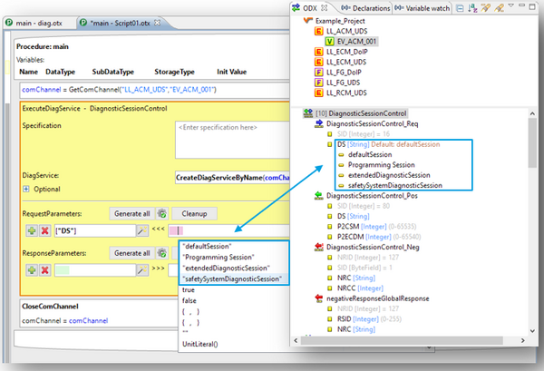This screenshot has width=544, height=371.
Task: Click the Cleanup button
Action: 194,213
